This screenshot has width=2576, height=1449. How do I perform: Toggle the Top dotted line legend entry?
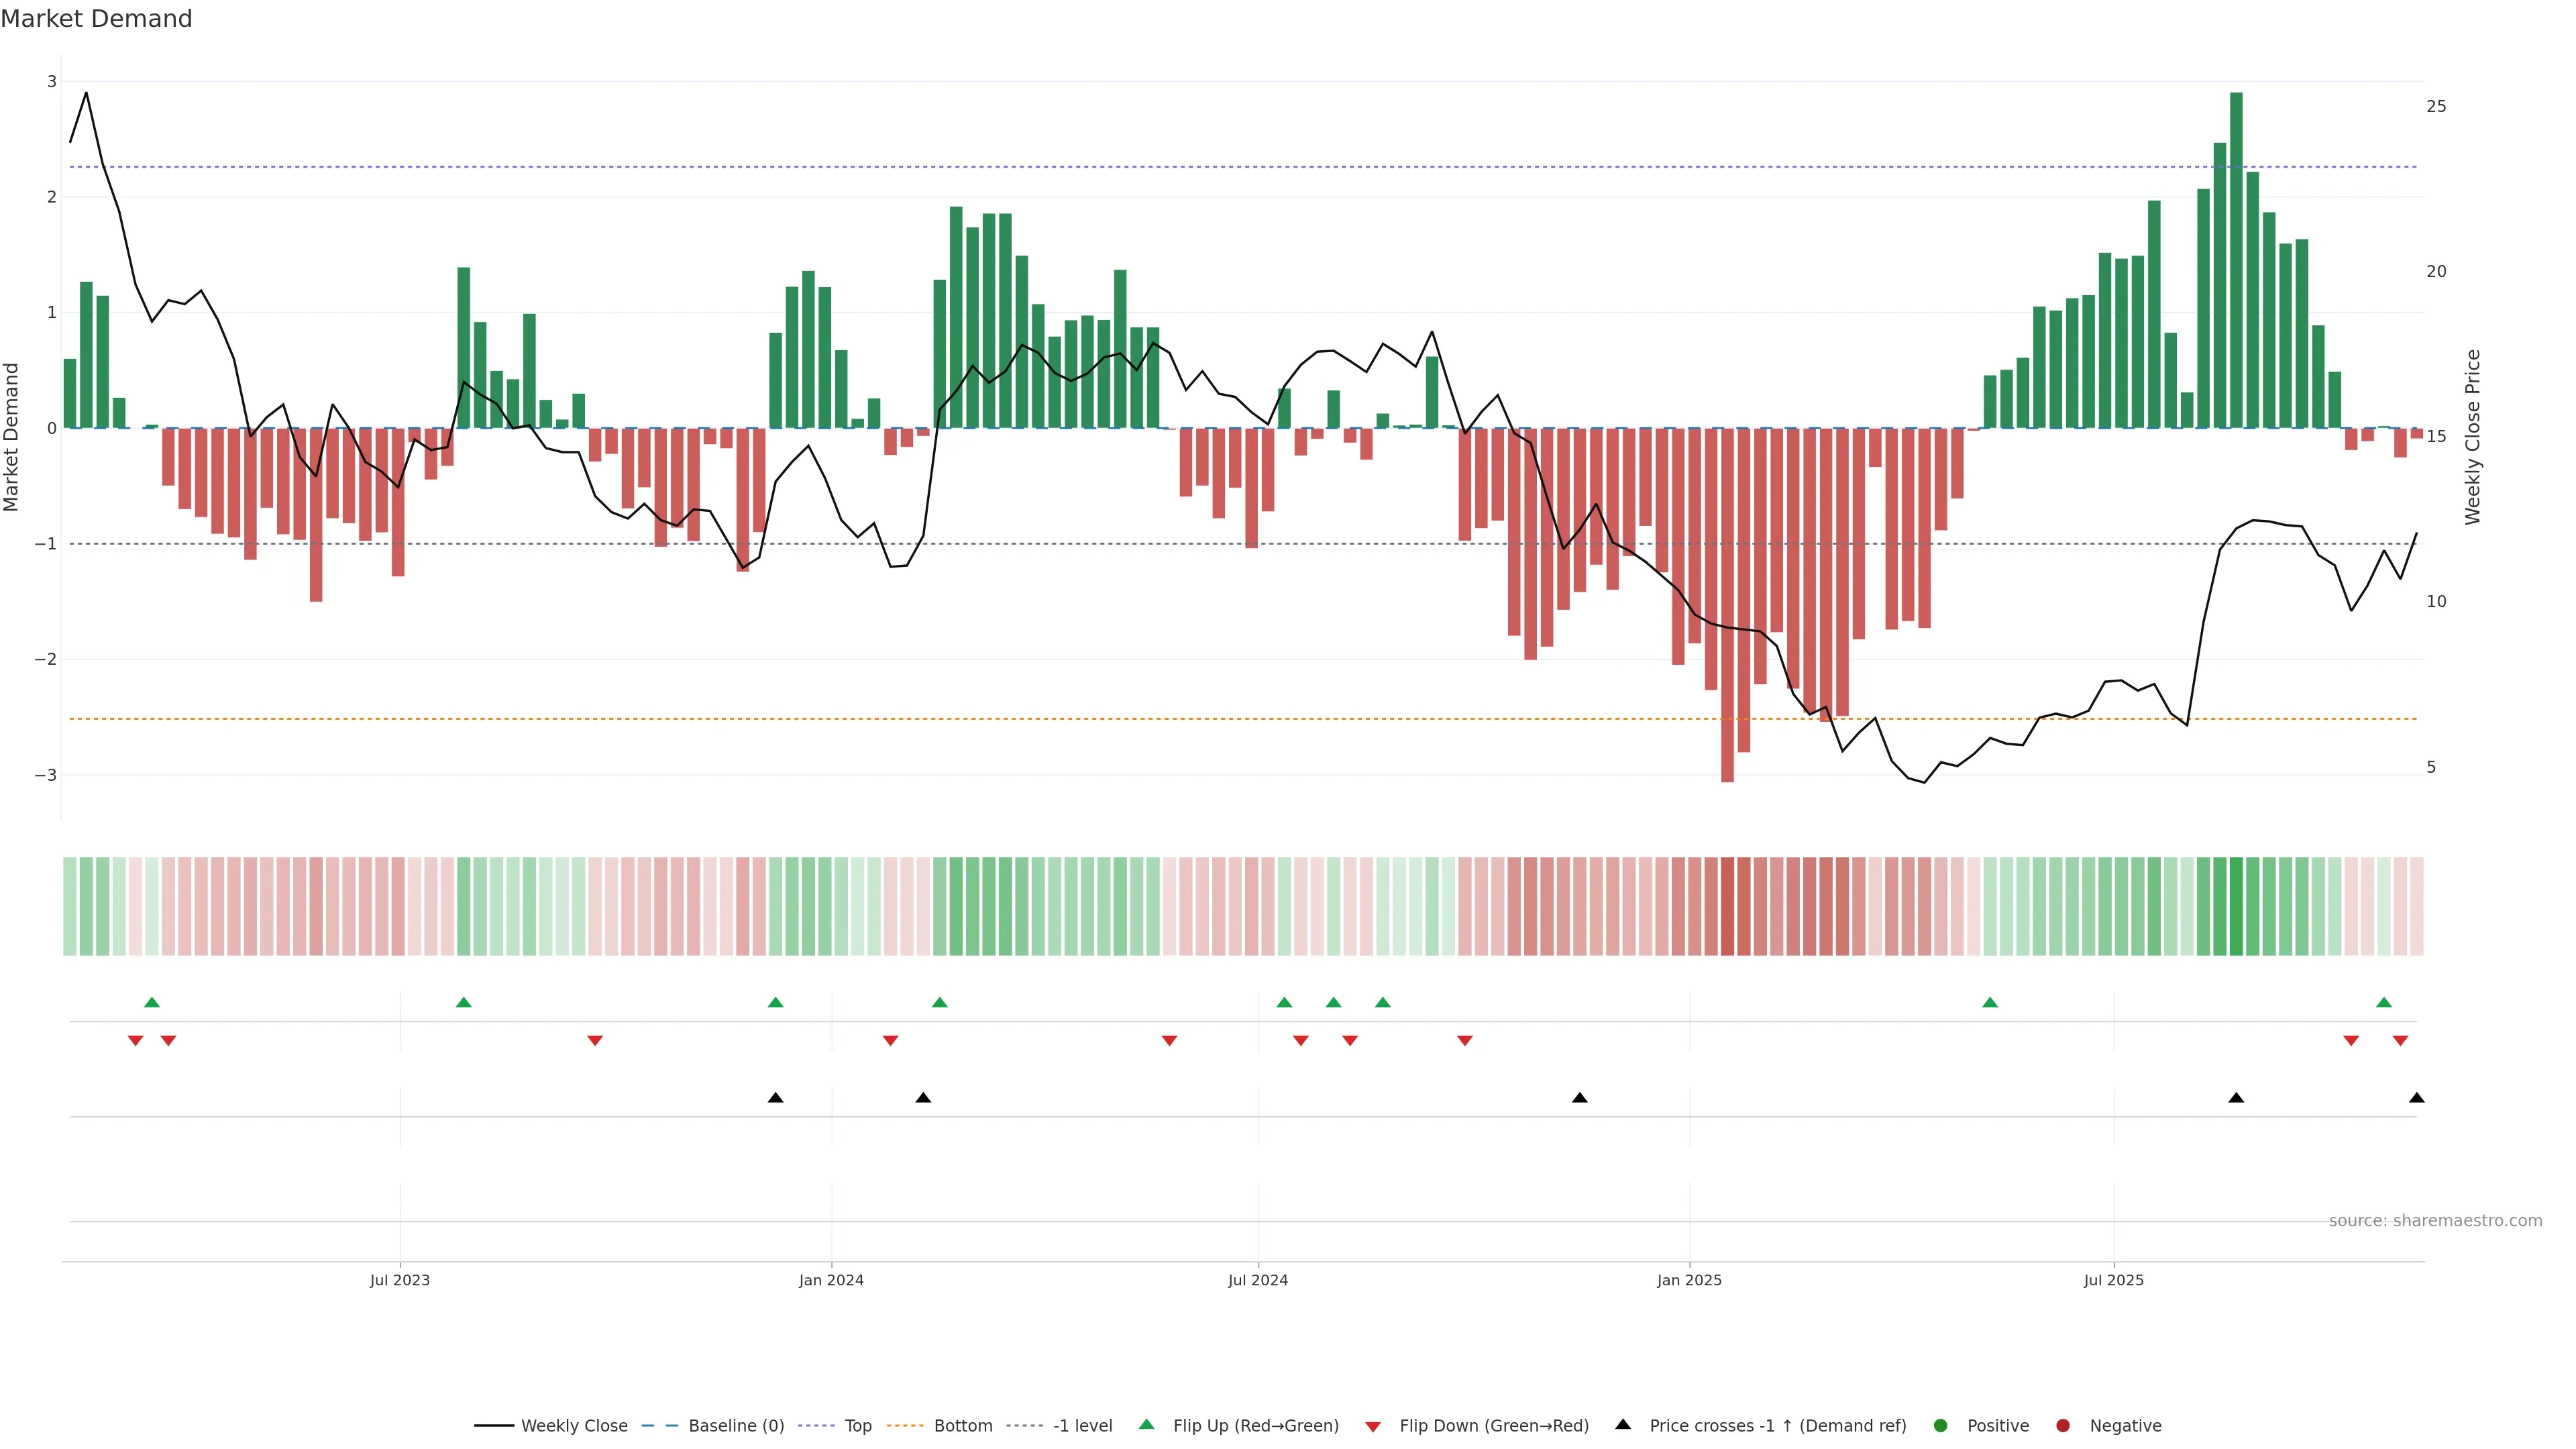[857, 1425]
